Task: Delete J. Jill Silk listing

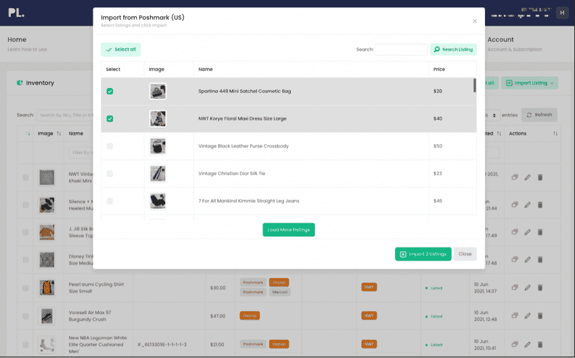Action: coord(540,232)
